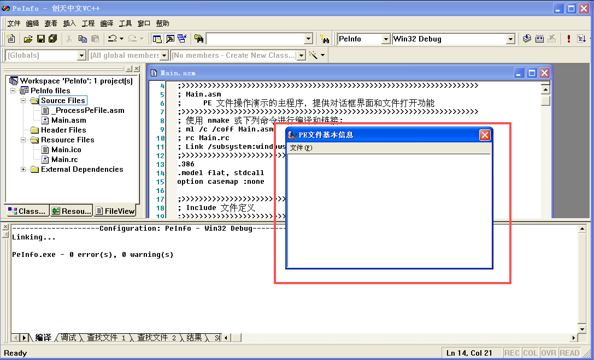Switch to the FileView tab
The width and height of the screenshot is (594, 360).
tap(115, 211)
